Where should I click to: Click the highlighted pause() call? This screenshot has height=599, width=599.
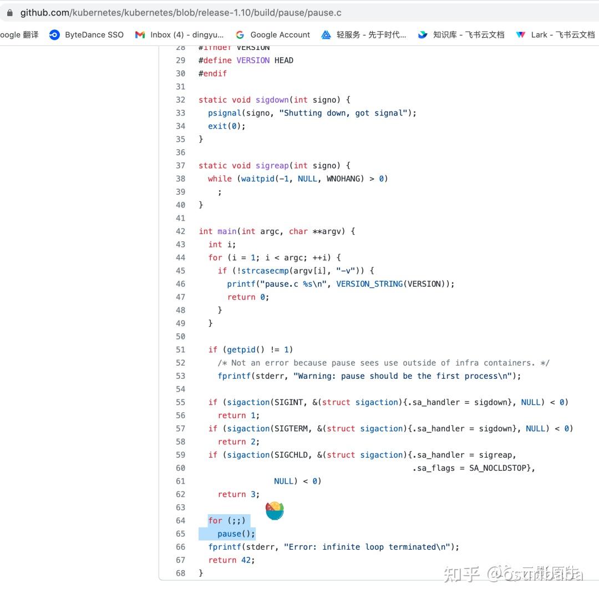[236, 534]
